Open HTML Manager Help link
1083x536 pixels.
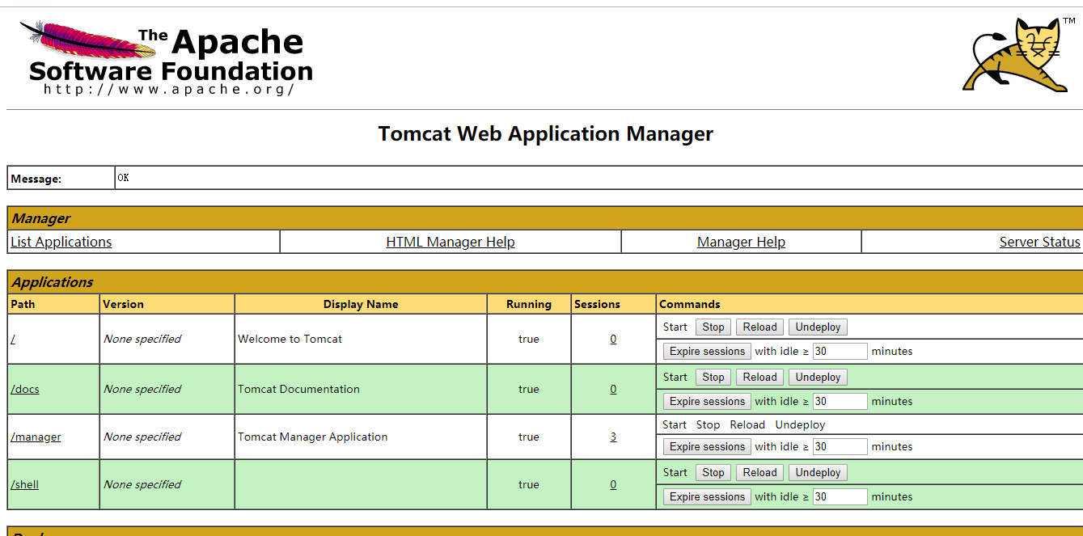click(x=451, y=242)
